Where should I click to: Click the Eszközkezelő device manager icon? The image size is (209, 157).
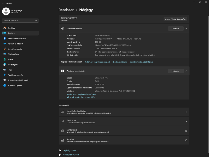[x=63, y=131]
